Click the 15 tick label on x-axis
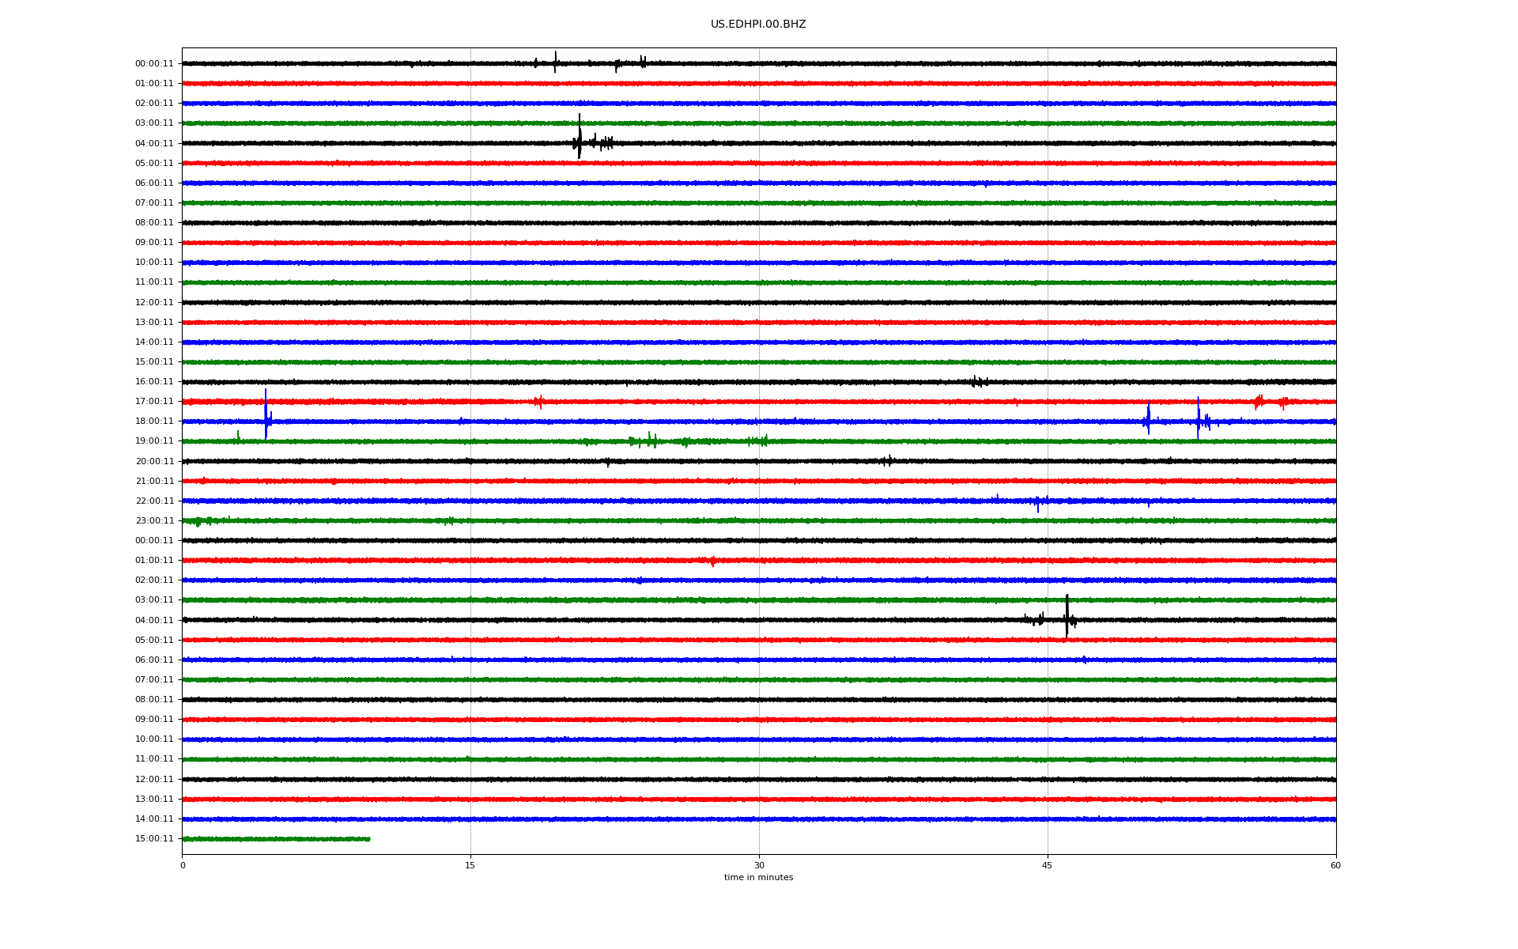 (470, 865)
